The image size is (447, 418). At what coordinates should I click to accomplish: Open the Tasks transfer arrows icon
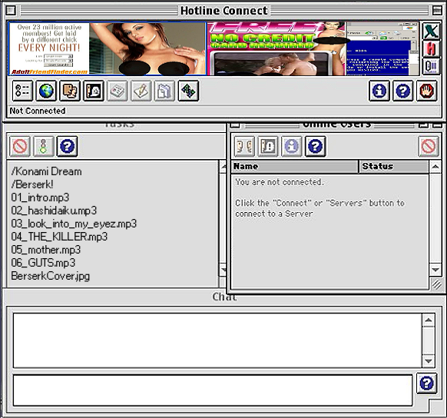[188, 91]
